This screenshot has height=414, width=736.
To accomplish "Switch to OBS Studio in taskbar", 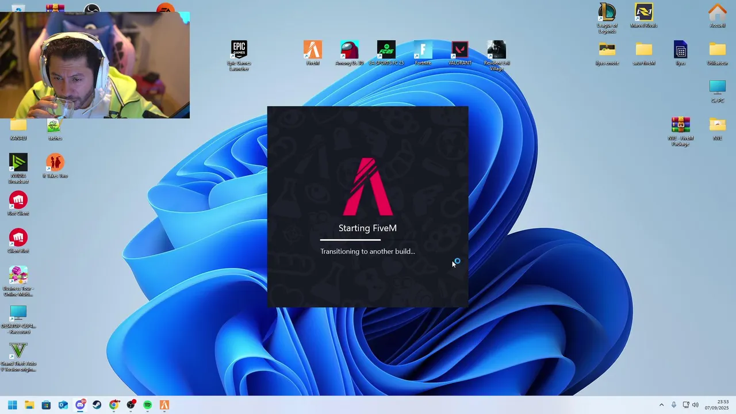I will click(x=131, y=405).
